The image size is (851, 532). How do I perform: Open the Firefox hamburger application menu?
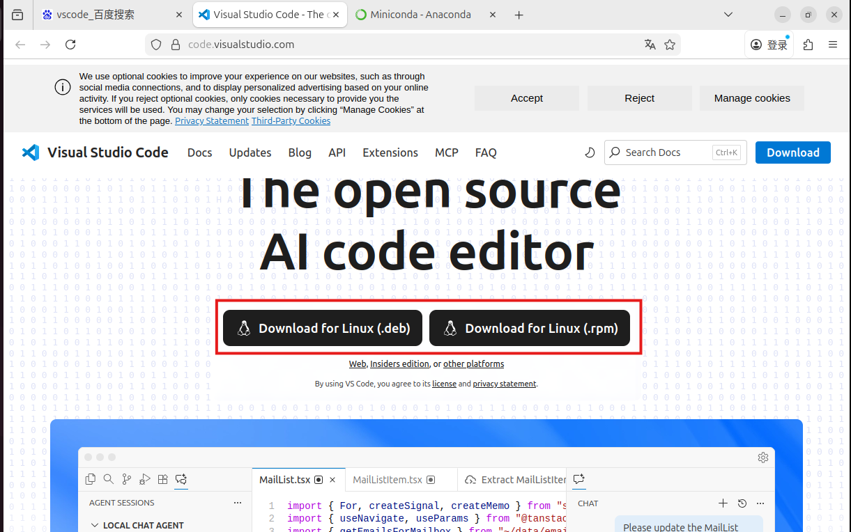click(x=833, y=45)
